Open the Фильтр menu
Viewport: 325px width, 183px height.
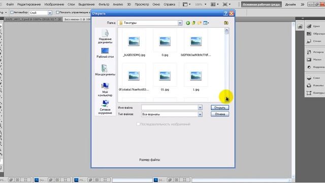click(104, 5)
